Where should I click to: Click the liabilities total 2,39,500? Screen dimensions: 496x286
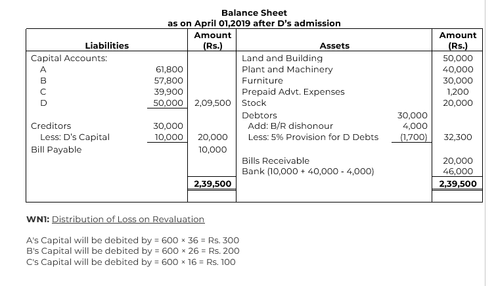click(213, 183)
